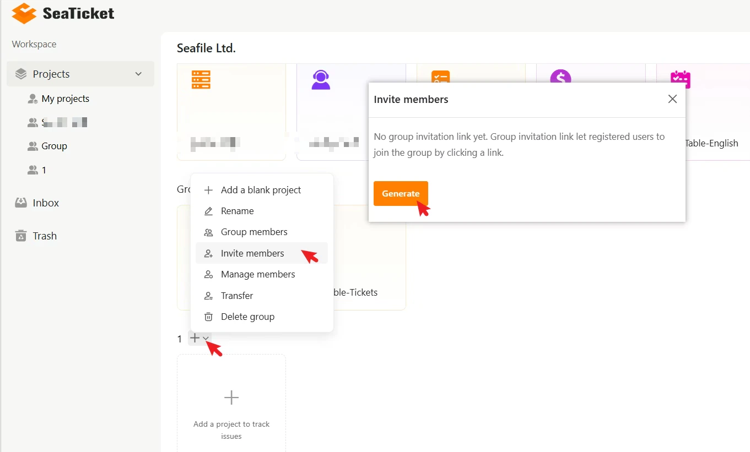Click the Manage members user-gear icon
Viewport: 750px width, 452px height.
208,274
